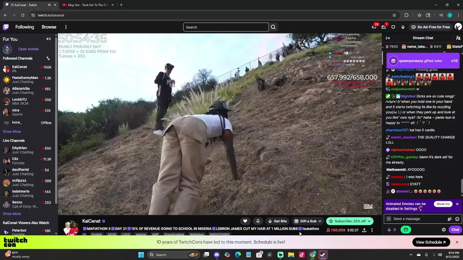
Task: Open emote picker smiley
Action: pyautogui.click(x=457, y=219)
